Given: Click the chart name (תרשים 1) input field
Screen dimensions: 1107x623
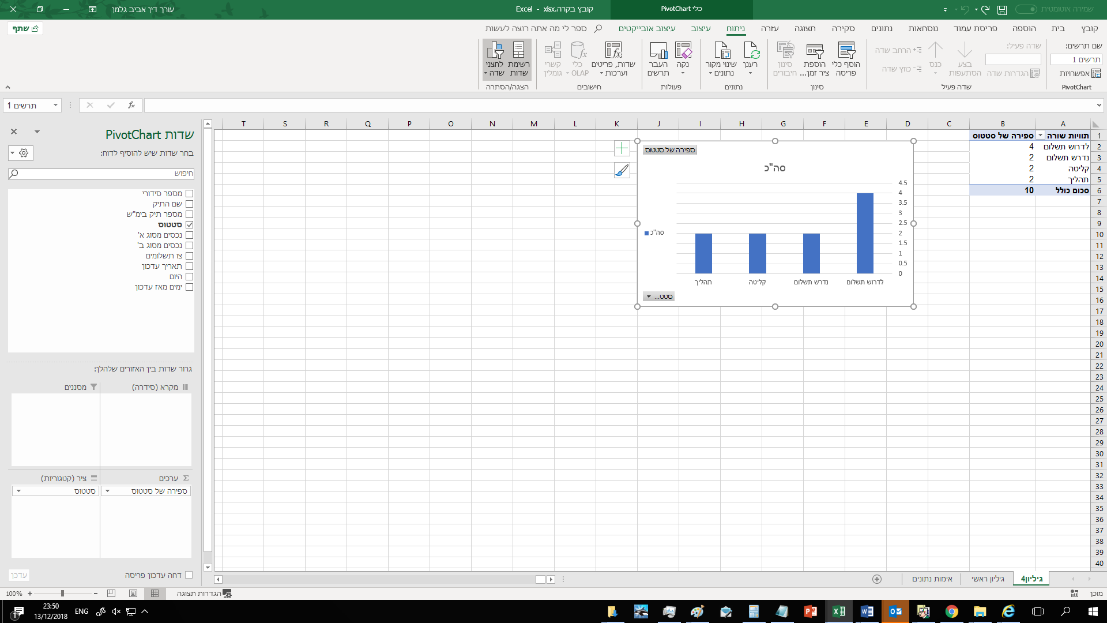Looking at the screenshot, I should pos(1076,59).
